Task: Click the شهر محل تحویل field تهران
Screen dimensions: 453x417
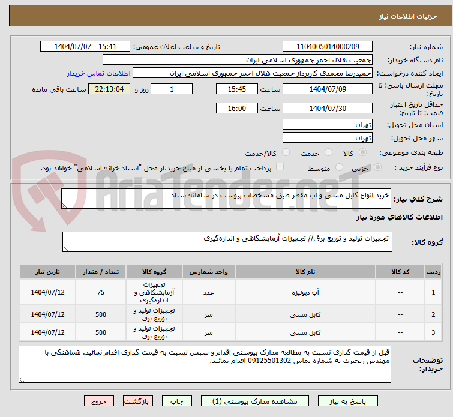Action: [x=328, y=138]
